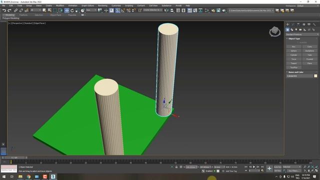Open Render Setup teapot icon

[x=213, y=10]
